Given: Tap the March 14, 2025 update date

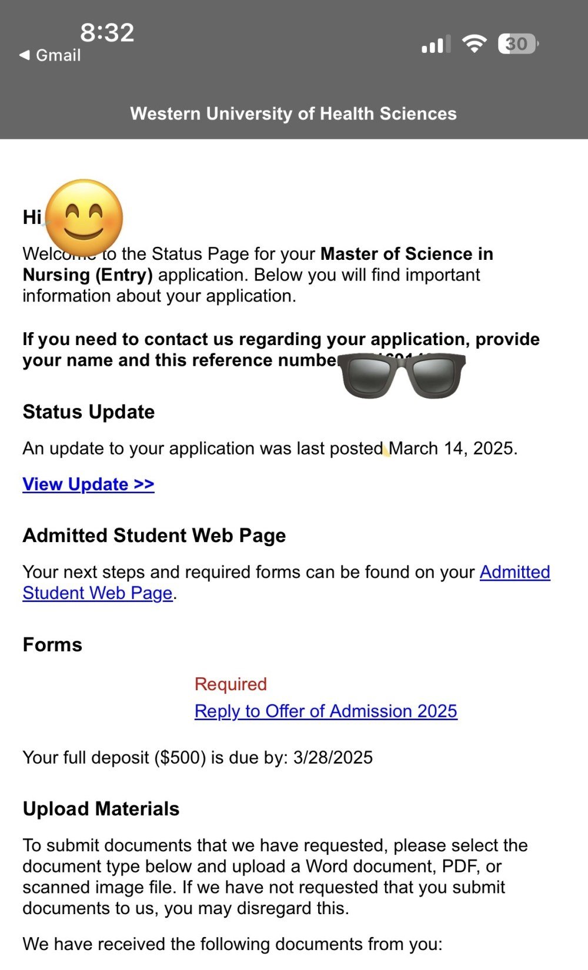Looking at the screenshot, I should click(453, 449).
